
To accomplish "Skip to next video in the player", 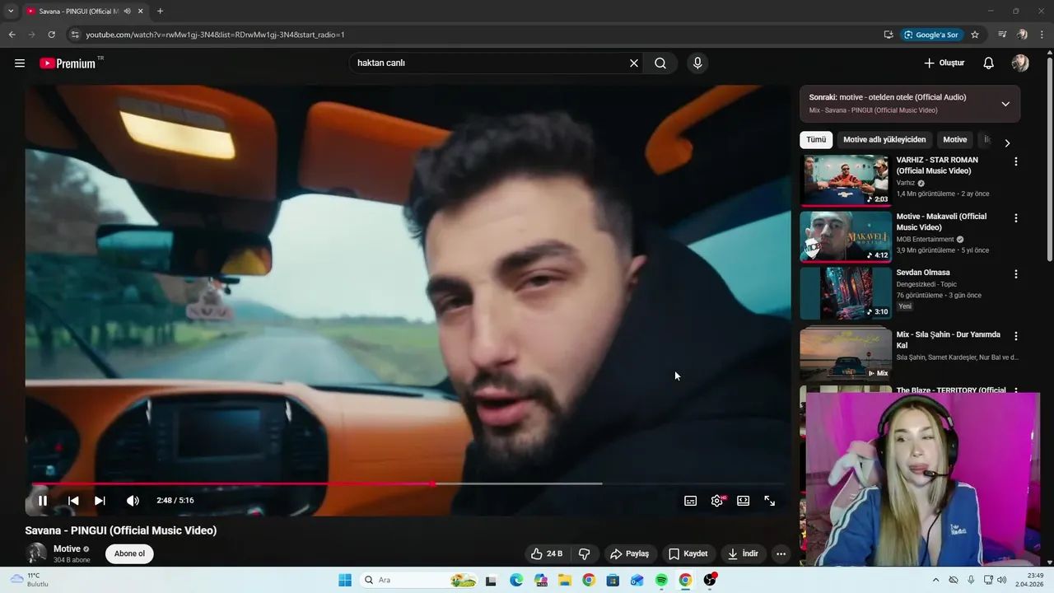I will click(100, 501).
